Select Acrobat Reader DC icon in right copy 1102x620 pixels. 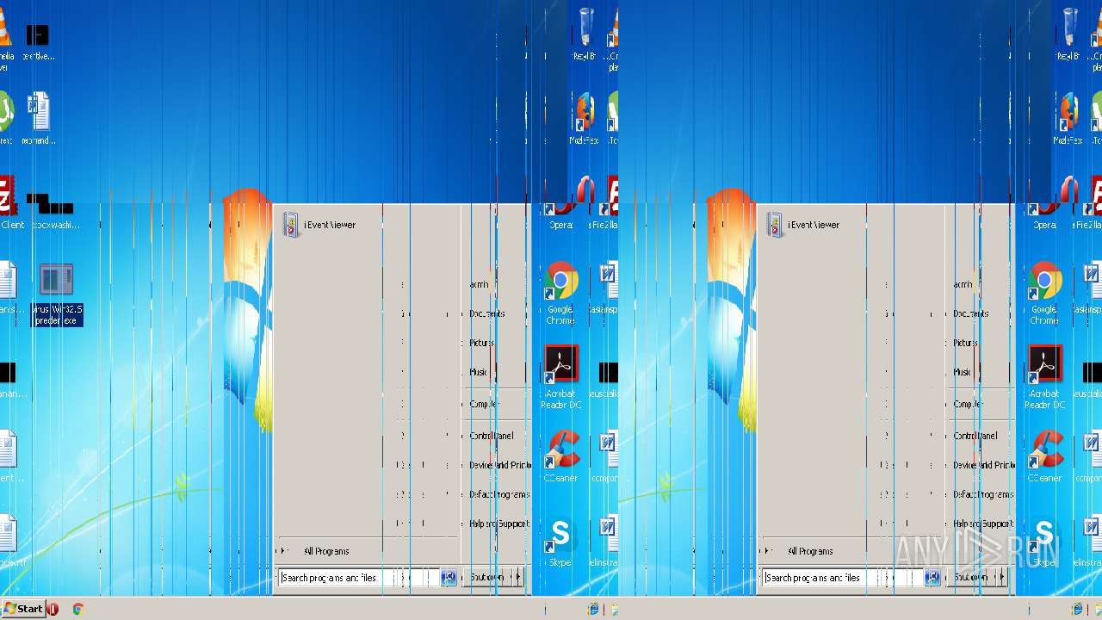coord(1045,377)
